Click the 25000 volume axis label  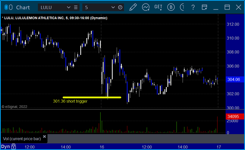point(233,121)
